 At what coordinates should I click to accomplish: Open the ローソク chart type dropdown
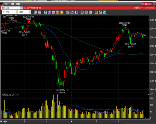click(x=10, y=12)
